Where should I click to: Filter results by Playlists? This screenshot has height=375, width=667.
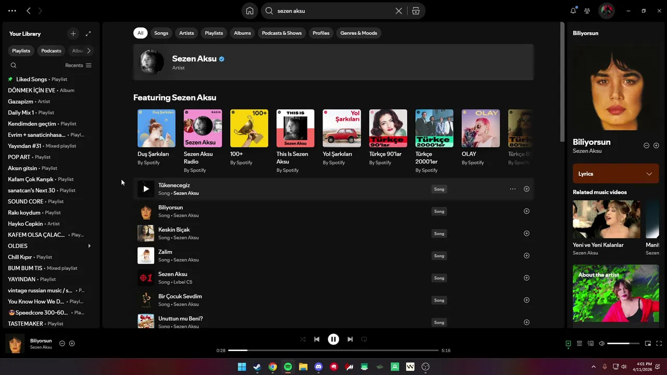pyautogui.click(x=214, y=33)
